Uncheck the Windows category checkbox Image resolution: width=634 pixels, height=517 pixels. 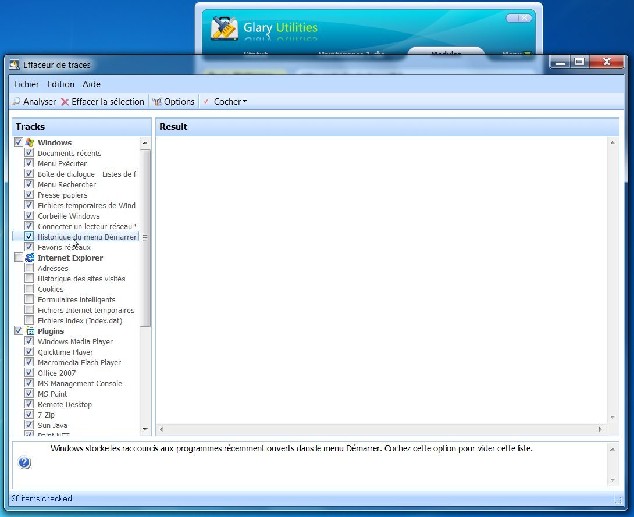click(18, 142)
